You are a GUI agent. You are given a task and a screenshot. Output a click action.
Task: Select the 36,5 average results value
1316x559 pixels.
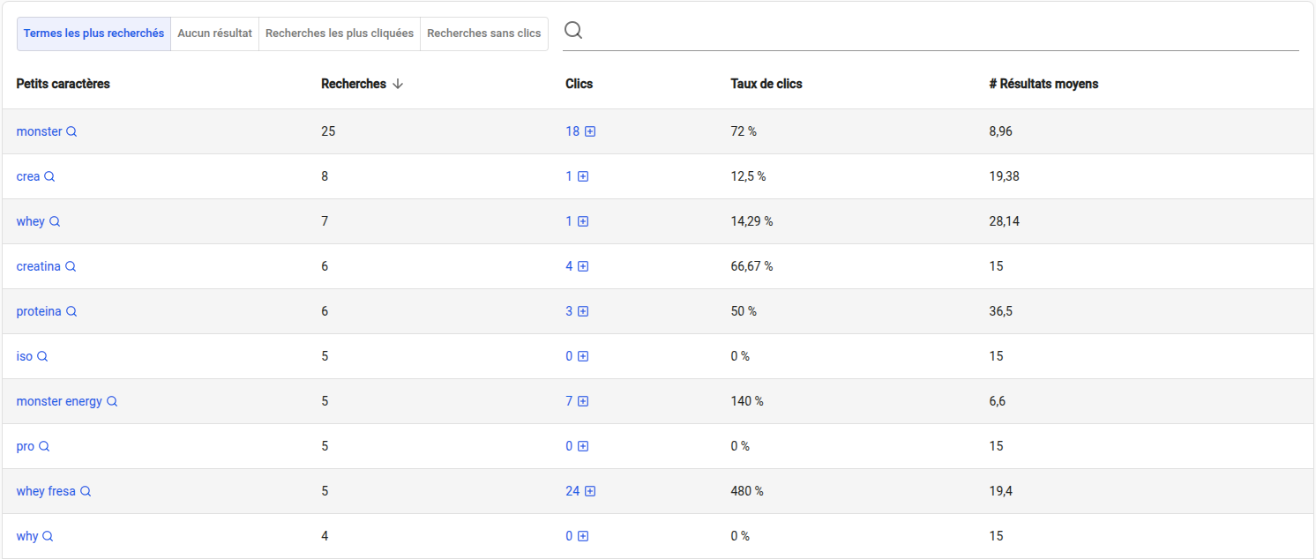point(1000,311)
